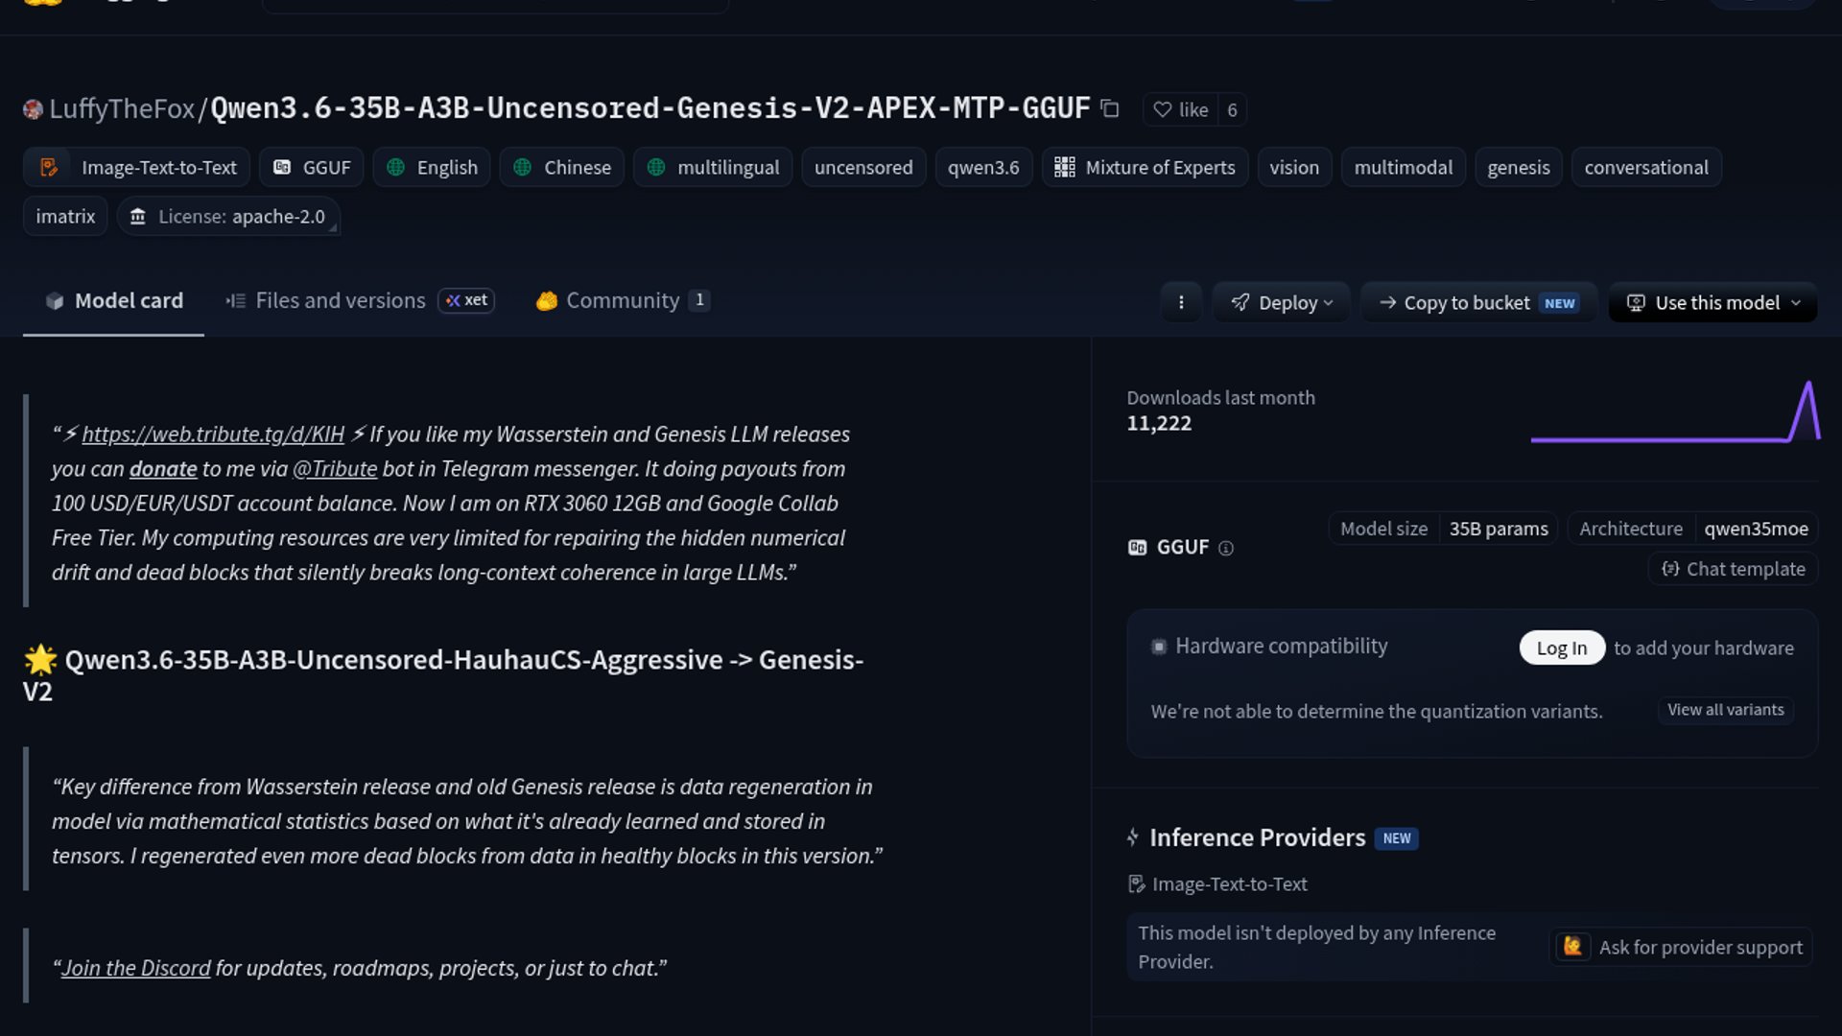Screen dimensions: 1842x1036
Task: Follow the Join the Discord link
Action: [x=136, y=968]
